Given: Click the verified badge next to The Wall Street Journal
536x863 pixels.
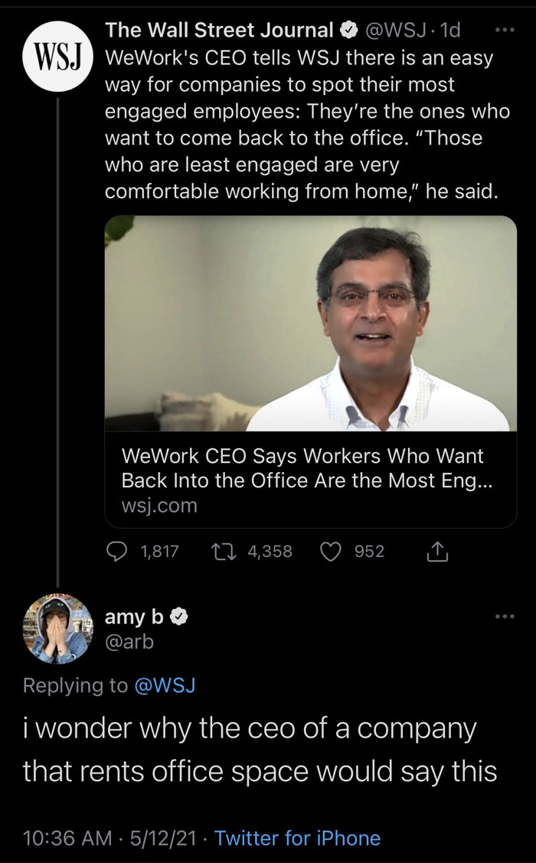Looking at the screenshot, I should click(x=349, y=30).
